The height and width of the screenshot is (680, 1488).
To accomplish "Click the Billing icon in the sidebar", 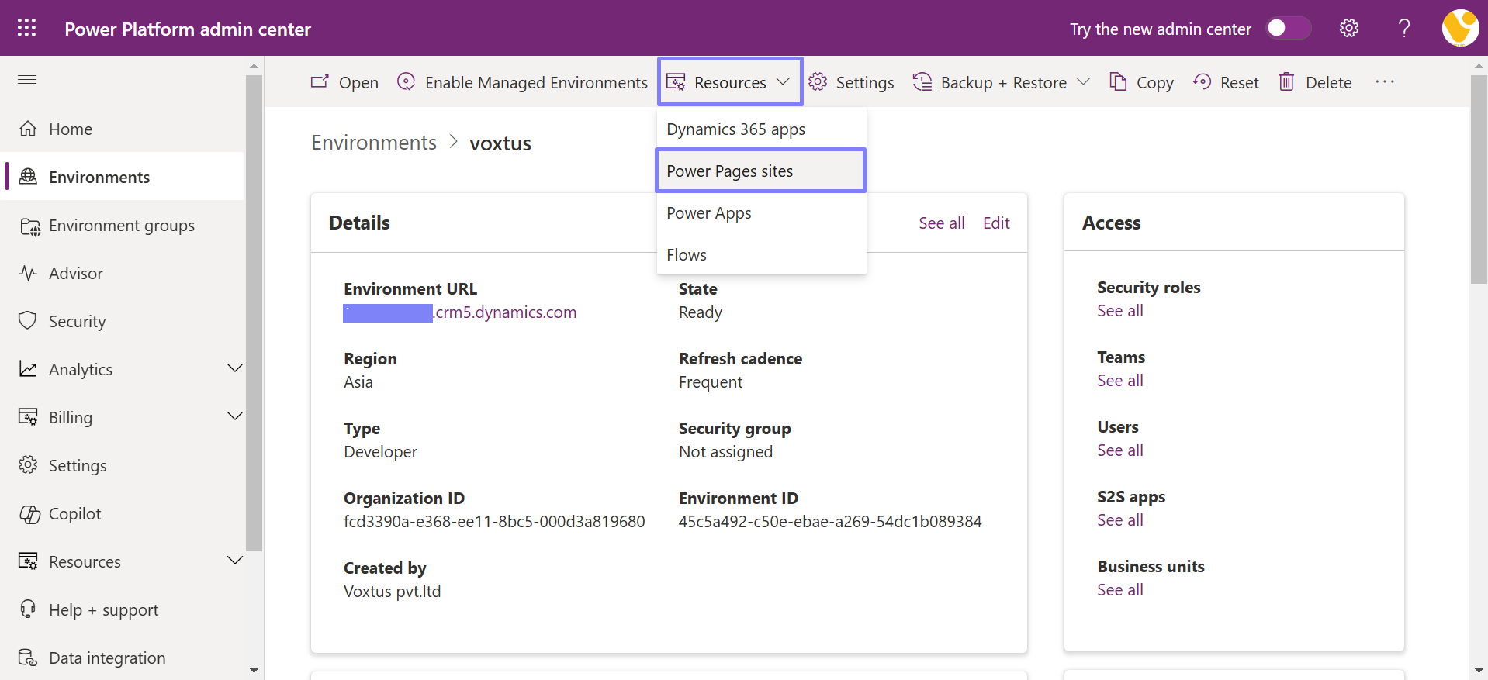I will pos(28,417).
